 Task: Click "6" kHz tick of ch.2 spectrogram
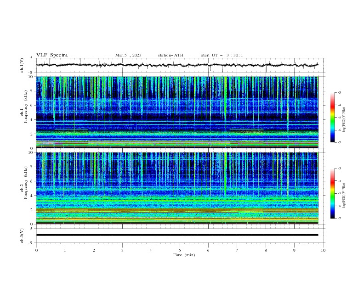click(32, 181)
